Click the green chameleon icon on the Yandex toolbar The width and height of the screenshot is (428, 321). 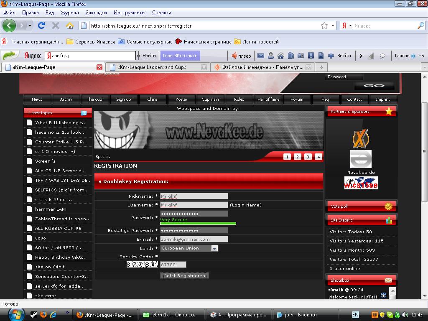coord(9,56)
